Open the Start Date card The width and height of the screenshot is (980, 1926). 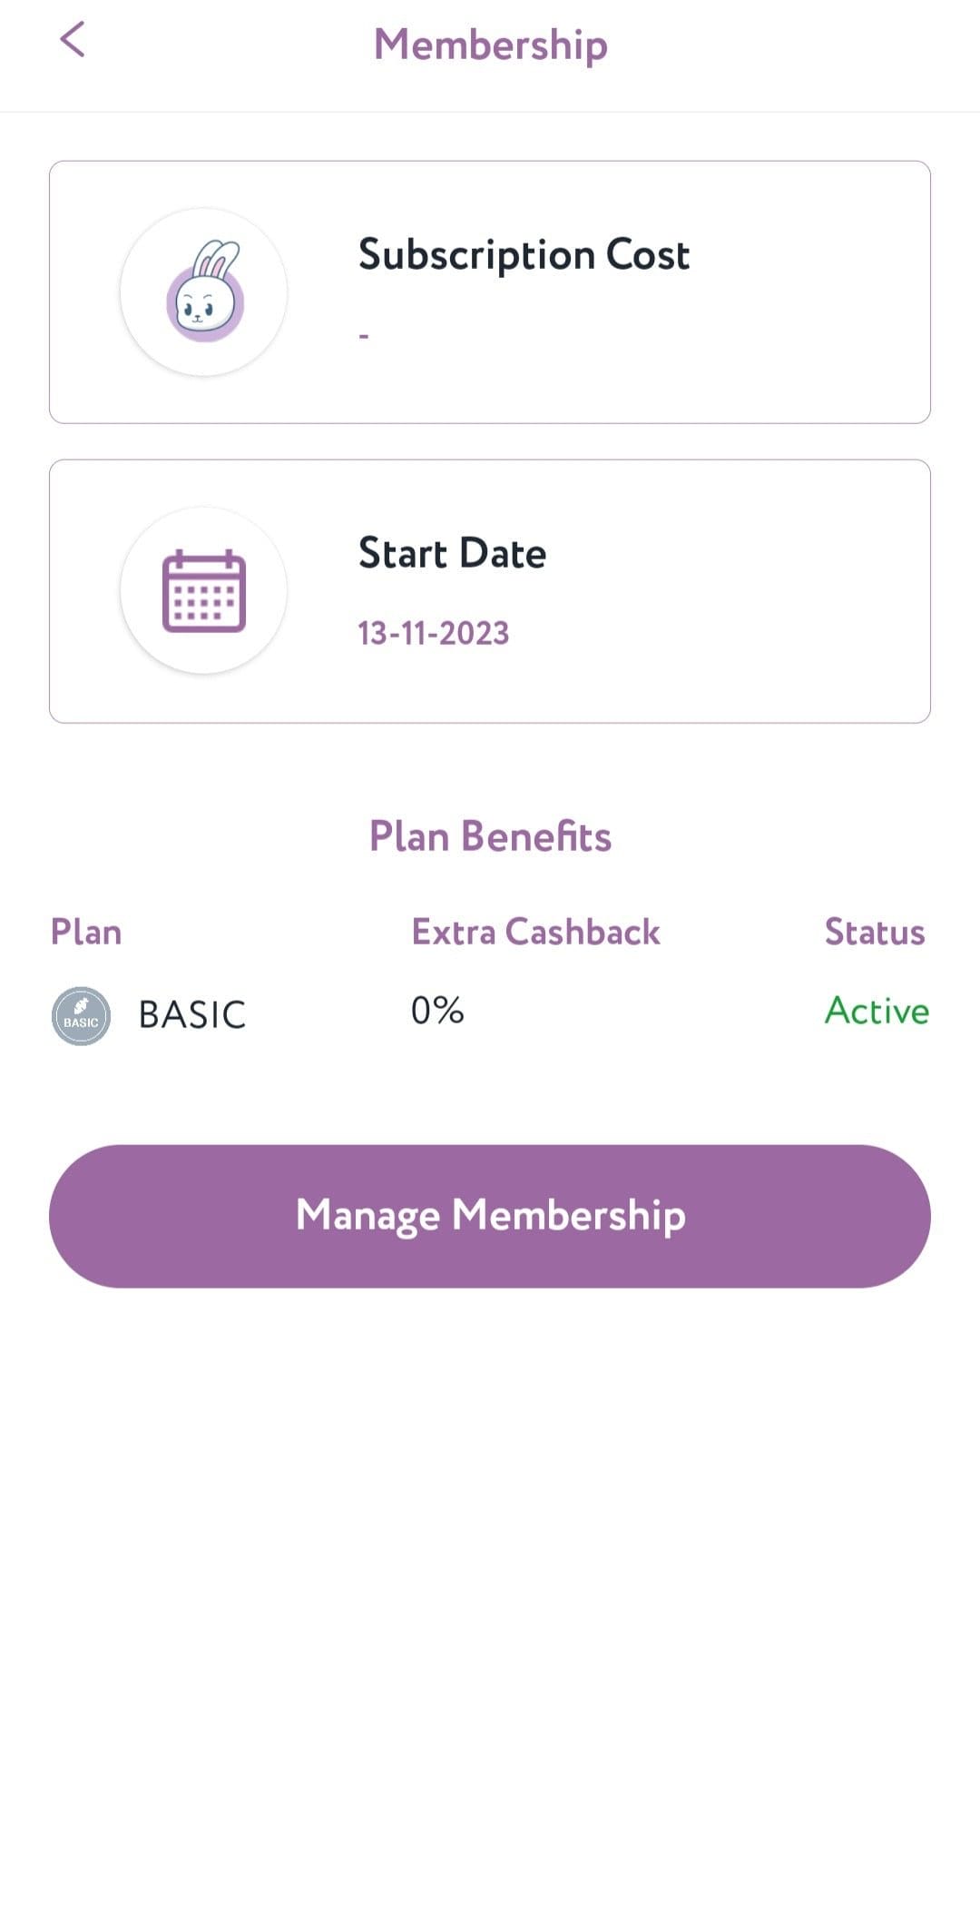(x=490, y=591)
